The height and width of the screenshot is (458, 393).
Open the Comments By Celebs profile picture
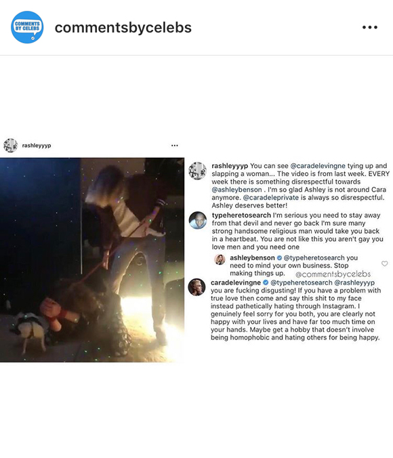tap(27, 27)
